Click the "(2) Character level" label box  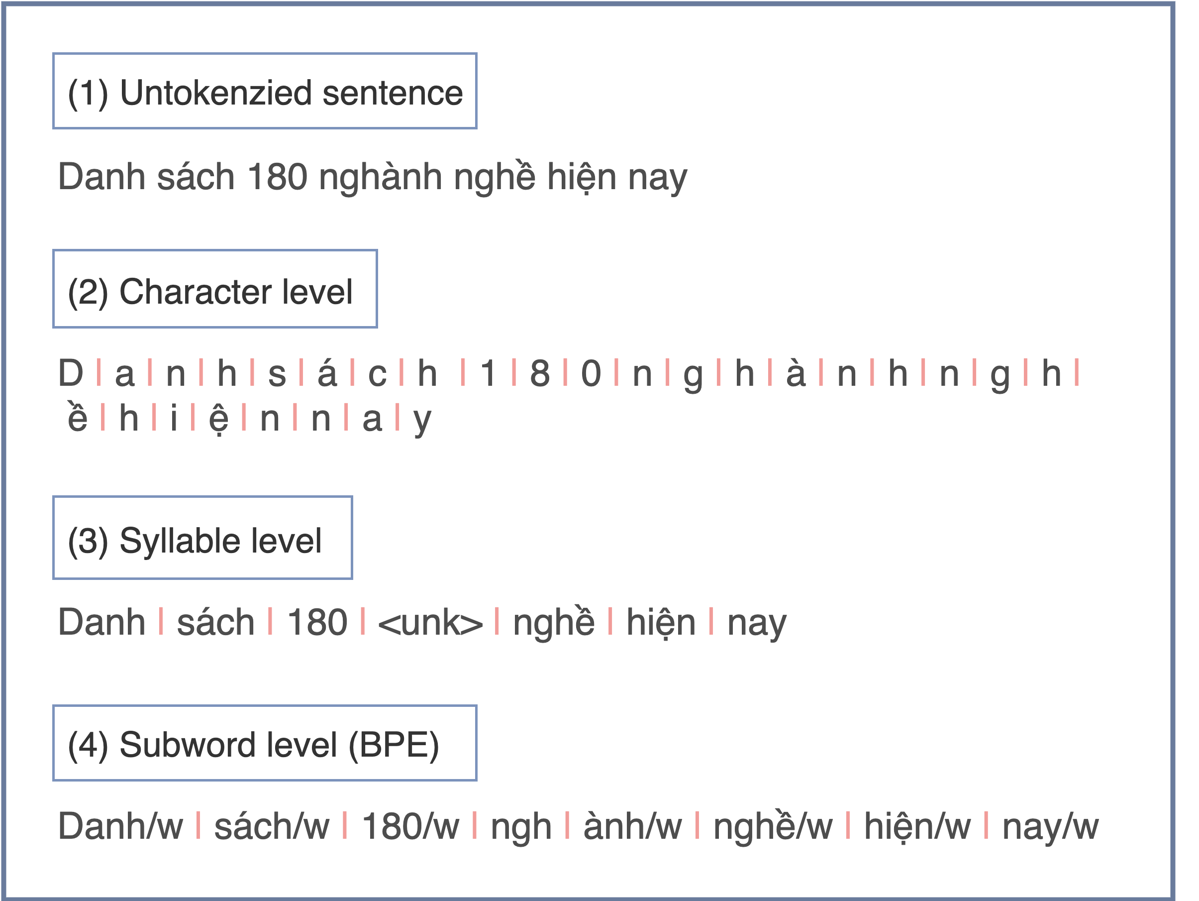point(214,289)
